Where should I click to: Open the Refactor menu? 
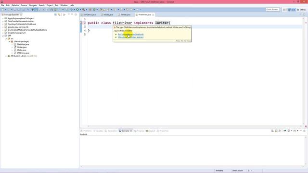(15, 5)
